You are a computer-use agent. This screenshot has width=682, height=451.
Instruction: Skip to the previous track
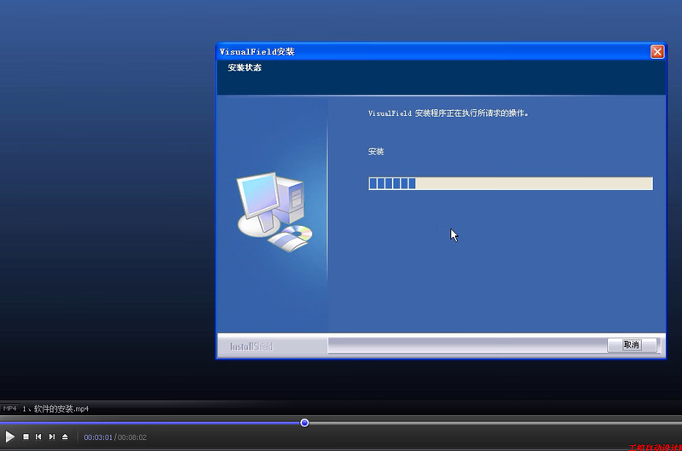[x=38, y=437]
